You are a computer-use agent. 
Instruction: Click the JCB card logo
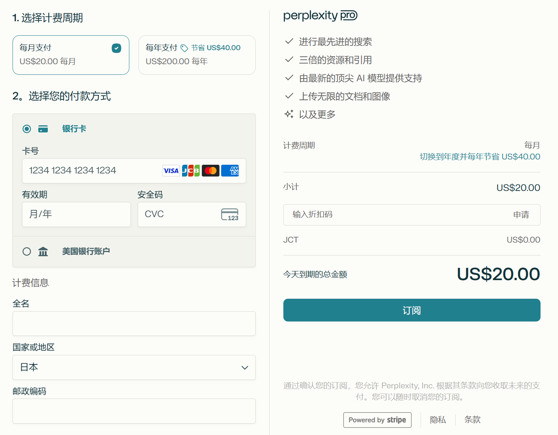(191, 171)
